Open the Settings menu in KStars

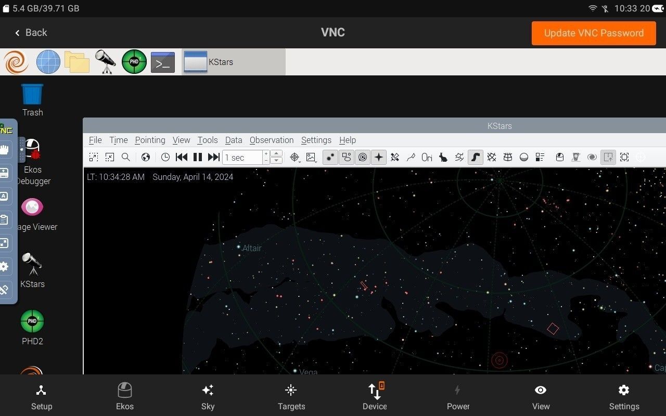click(316, 140)
